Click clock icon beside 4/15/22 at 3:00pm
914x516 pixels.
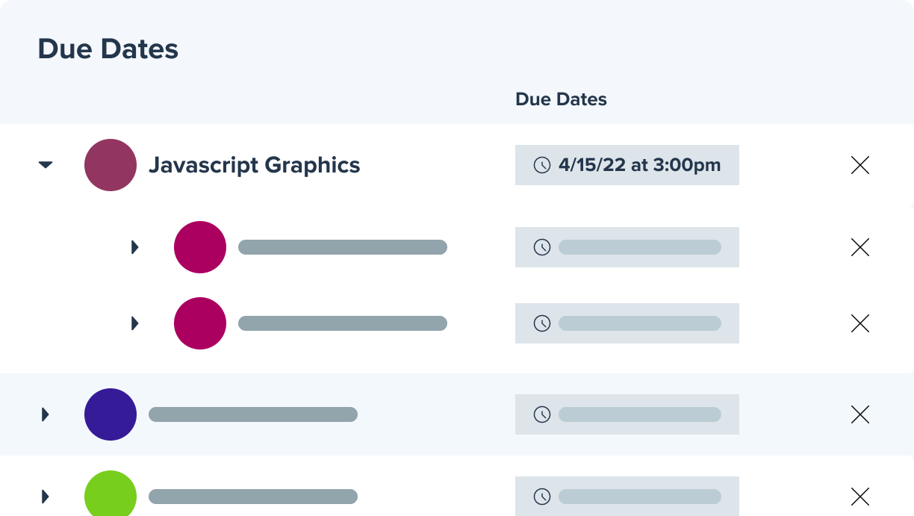pyautogui.click(x=542, y=165)
